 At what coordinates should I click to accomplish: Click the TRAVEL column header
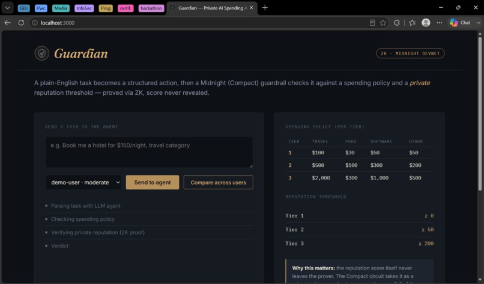pyautogui.click(x=320, y=141)
